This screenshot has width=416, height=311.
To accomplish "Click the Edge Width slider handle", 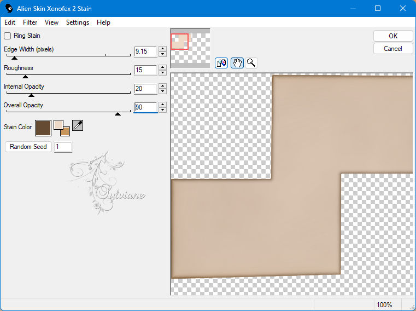I will [x=14, y=58].
